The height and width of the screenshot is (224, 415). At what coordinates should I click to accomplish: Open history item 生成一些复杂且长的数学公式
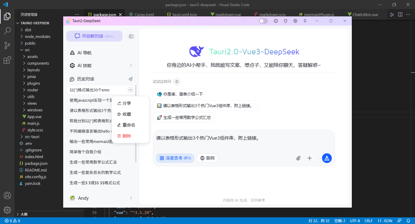(101, 172)
